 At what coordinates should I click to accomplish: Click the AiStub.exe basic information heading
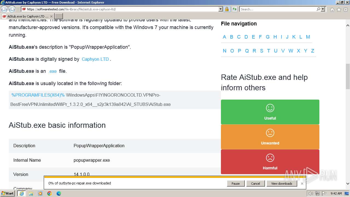[x=57, y=125]
